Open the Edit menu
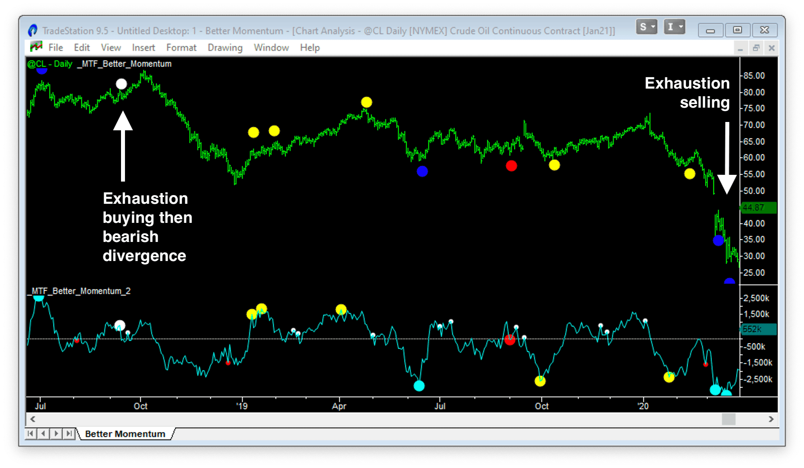 click(80, 47)
